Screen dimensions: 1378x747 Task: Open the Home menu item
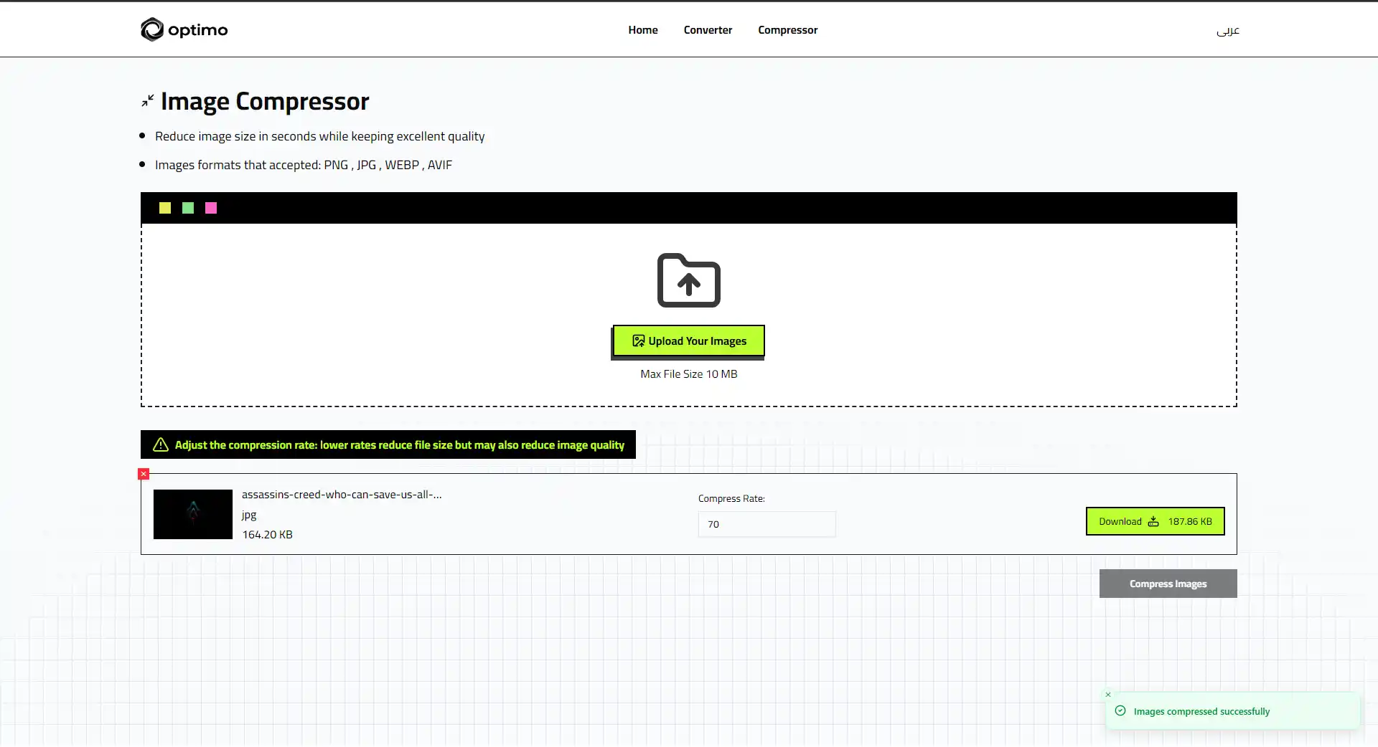(x=642, y=29)
